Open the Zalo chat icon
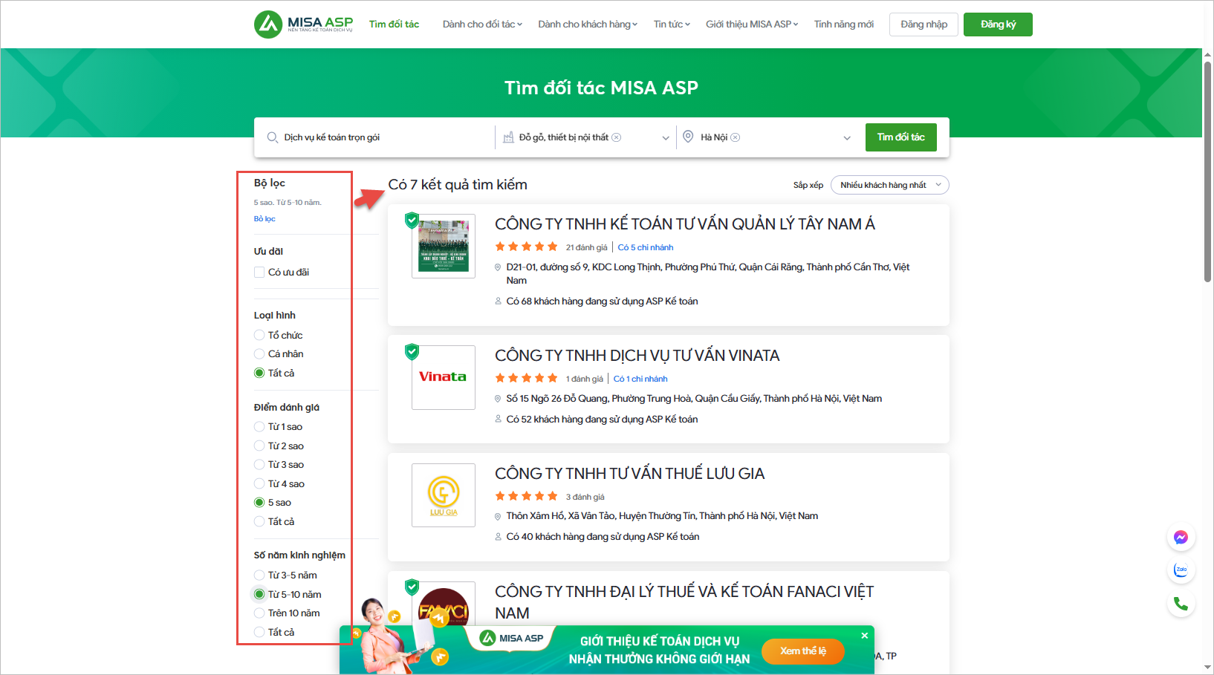Screen dimensions: 1214x675 (x=1181, y=570)
